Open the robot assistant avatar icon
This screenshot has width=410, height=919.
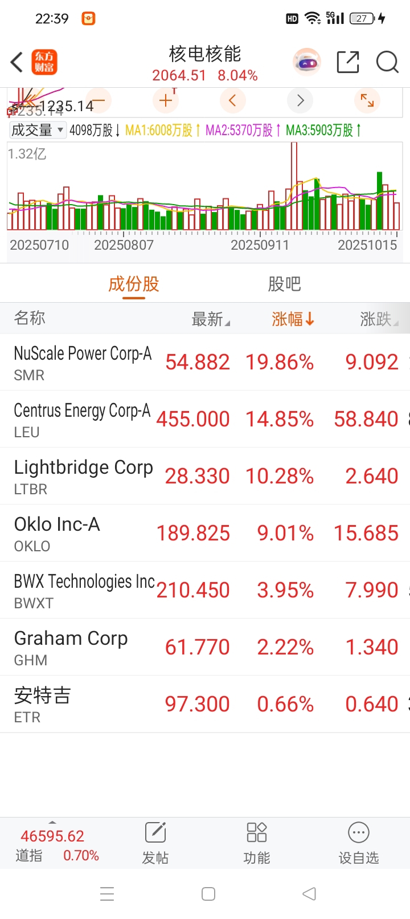[x=307, y=62]
